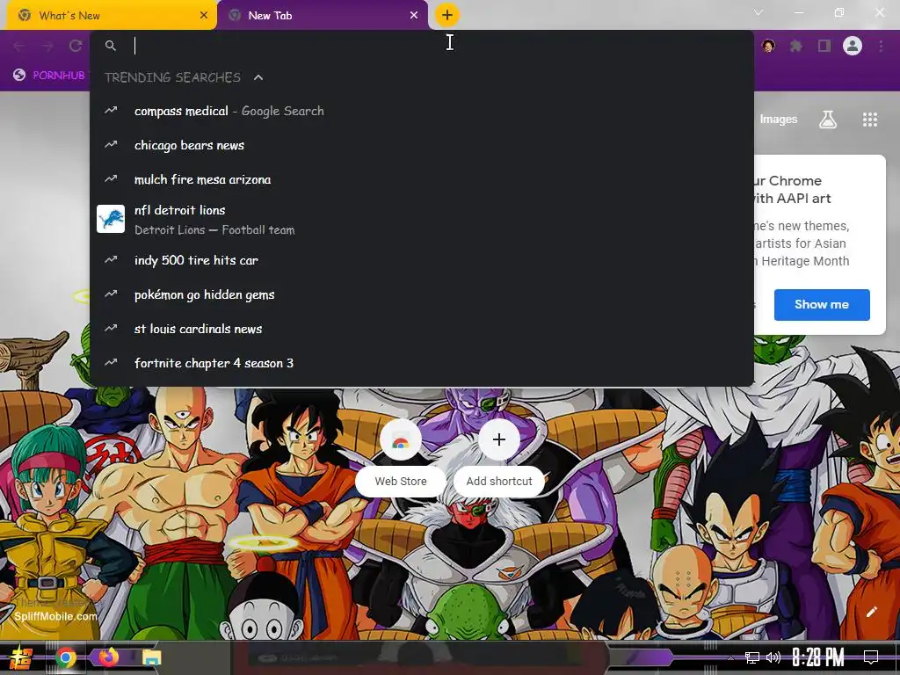The height and width of the screenshot is (675, 900).
Task: Open Chrome from the taskbar
Action: click(65, 657)
